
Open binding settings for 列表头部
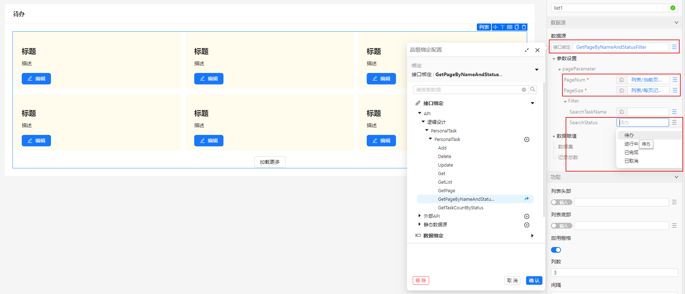tap(674, 202)
